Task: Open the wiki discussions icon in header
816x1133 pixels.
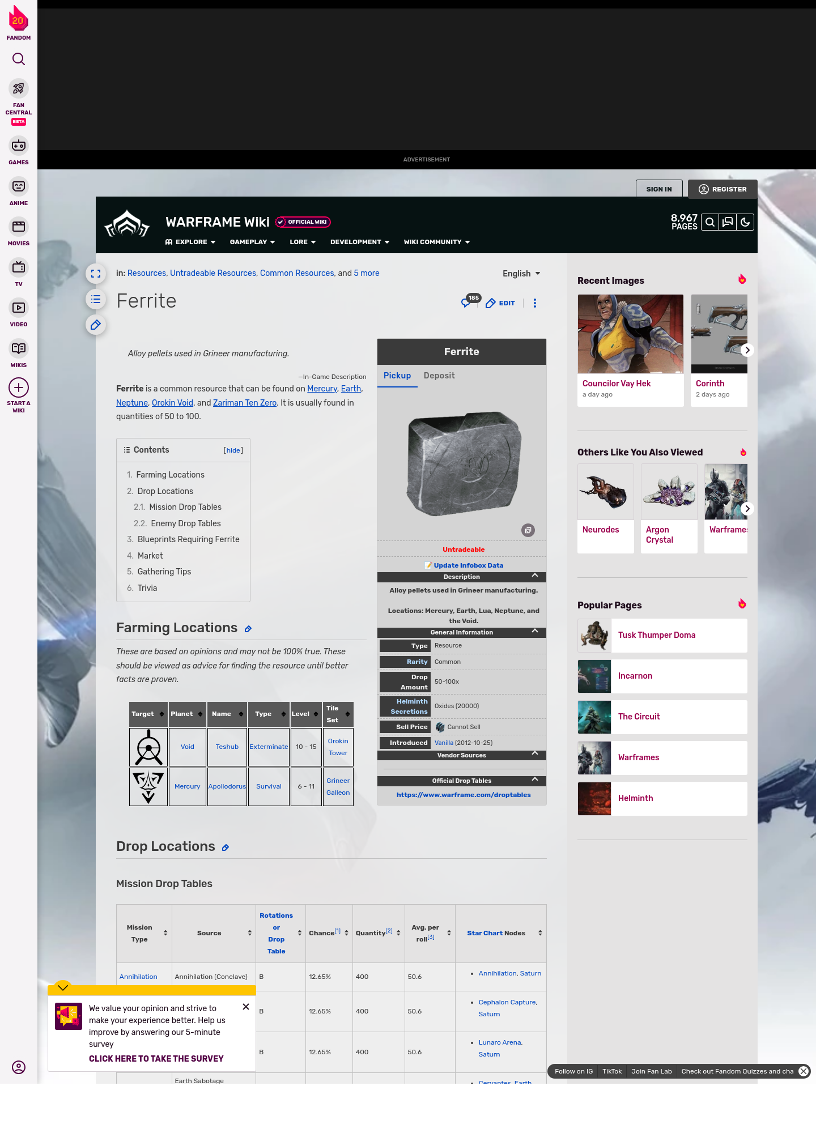Action: (x=728, y=222)
